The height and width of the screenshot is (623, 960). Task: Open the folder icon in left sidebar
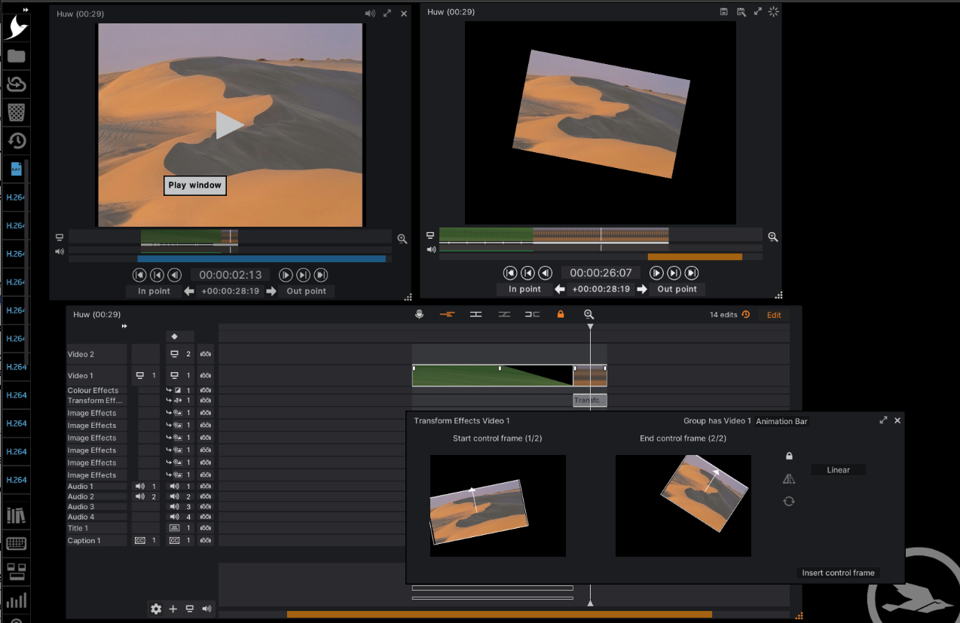(x=17, y=56)
